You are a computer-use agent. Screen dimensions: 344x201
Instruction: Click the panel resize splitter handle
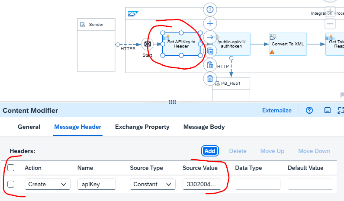(172, 102)
